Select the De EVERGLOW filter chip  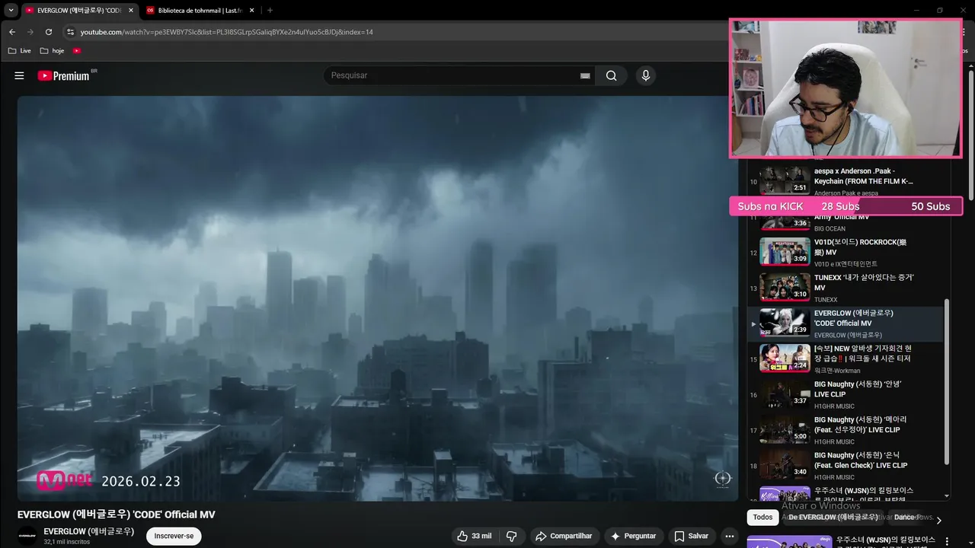coord(833,518)
